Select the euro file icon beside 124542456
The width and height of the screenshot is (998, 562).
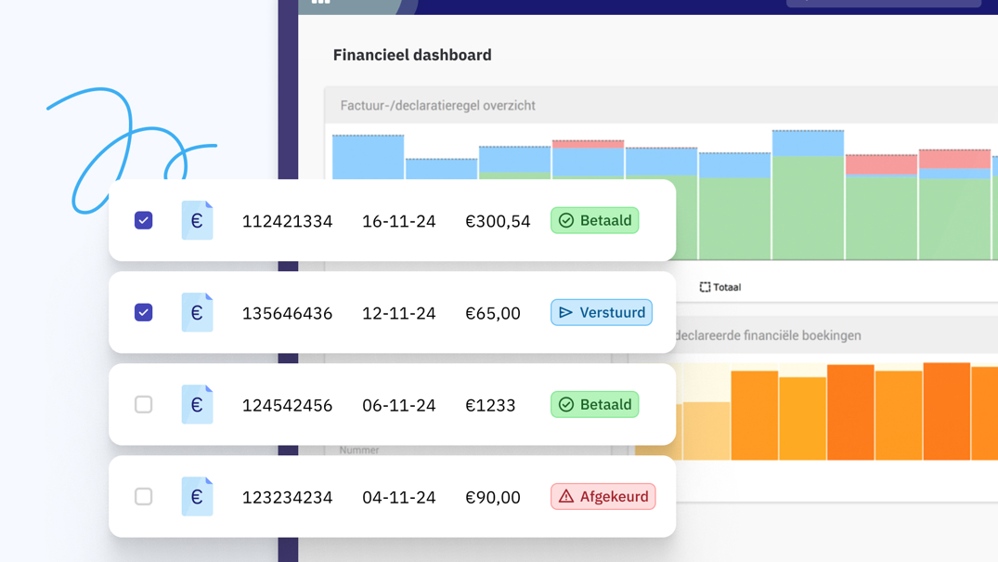pos(197,404)
